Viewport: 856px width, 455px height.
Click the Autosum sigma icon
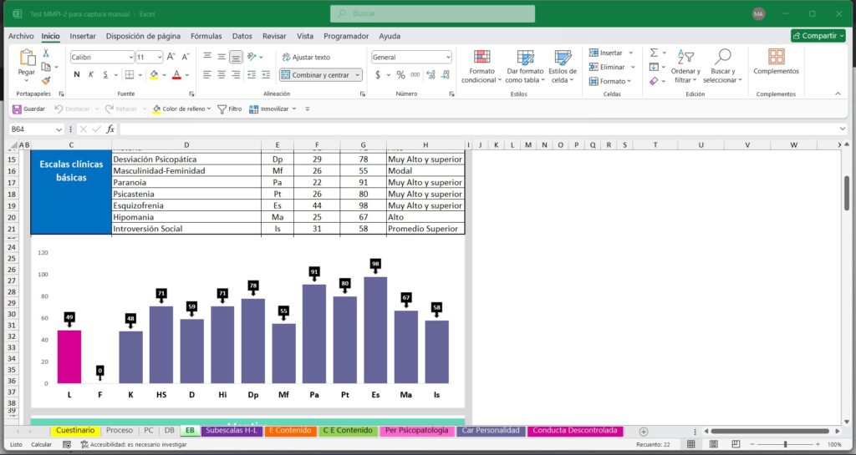tap(654, 53)
